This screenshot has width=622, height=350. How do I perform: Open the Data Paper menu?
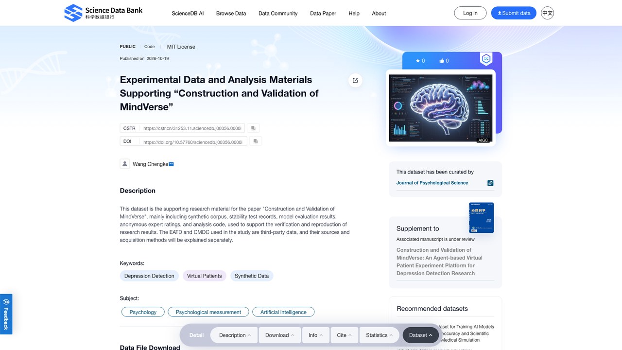tap(323, 14)
